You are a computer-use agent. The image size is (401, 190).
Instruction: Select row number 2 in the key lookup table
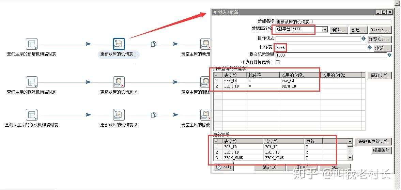point(218,86)
